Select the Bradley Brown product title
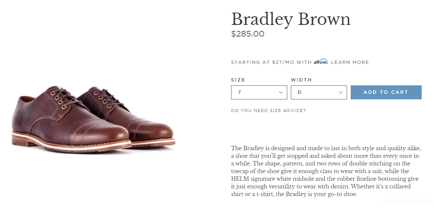Image resolution: width=434 pixels, height=212 pixels. tap(291, 19)
